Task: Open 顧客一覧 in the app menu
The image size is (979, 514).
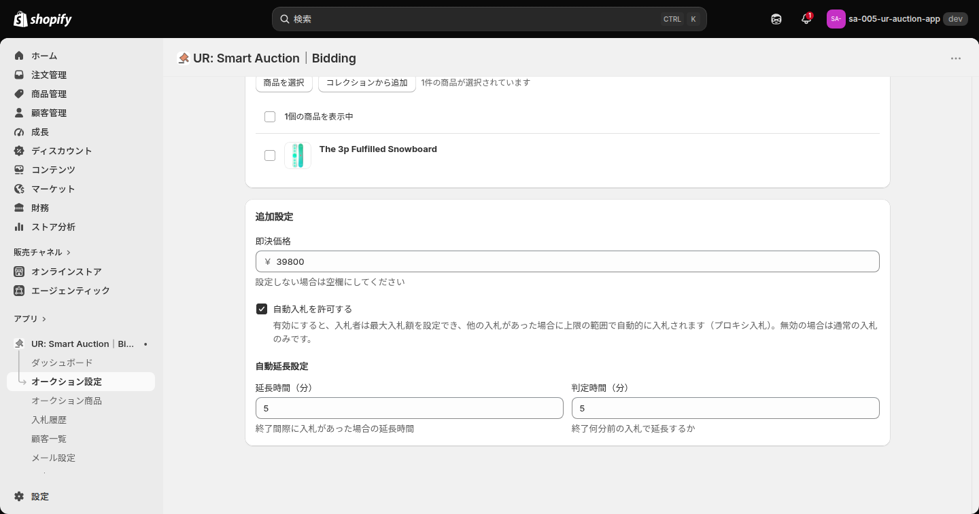Action: point(49,439)
